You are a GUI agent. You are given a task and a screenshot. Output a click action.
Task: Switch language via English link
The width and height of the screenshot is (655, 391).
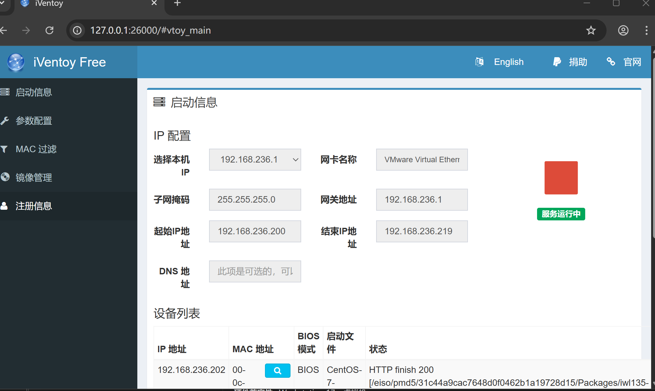coord(508,62)
